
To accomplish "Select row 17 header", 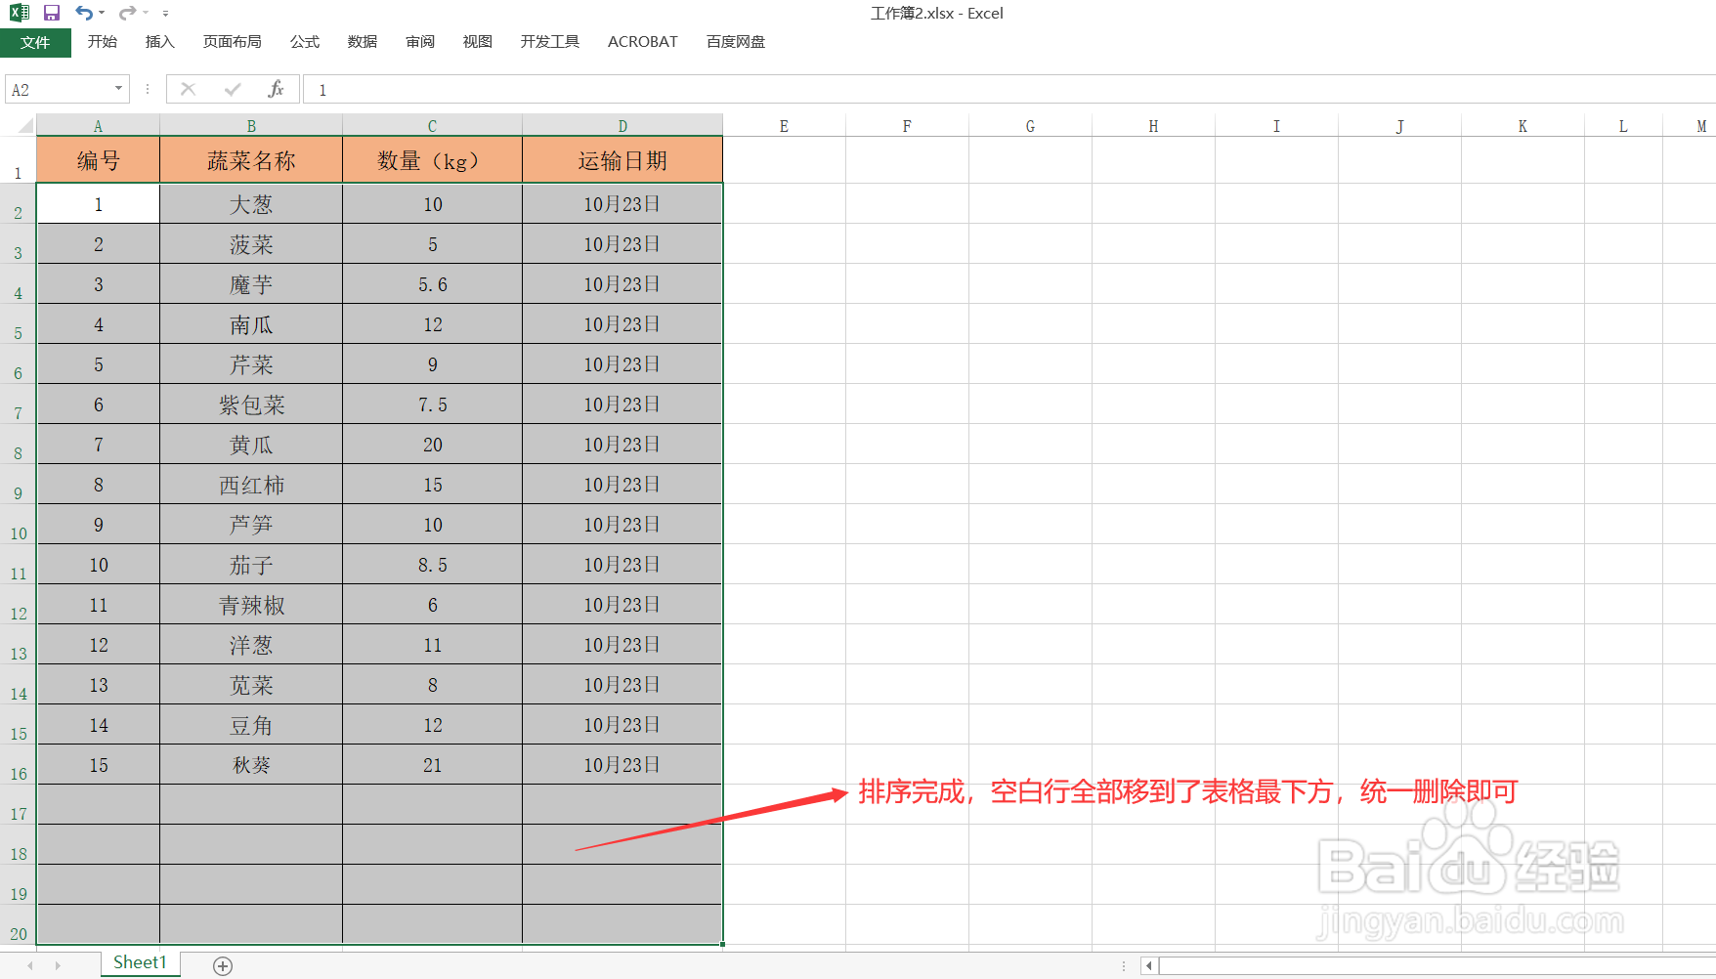I will click(19, 805).
